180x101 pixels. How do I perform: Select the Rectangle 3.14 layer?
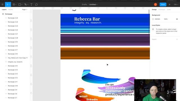[13, 70]
